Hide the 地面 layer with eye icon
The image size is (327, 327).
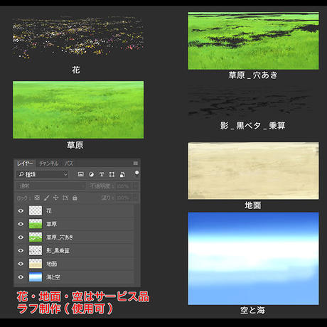pyautogui.click(x=21, y=264)
